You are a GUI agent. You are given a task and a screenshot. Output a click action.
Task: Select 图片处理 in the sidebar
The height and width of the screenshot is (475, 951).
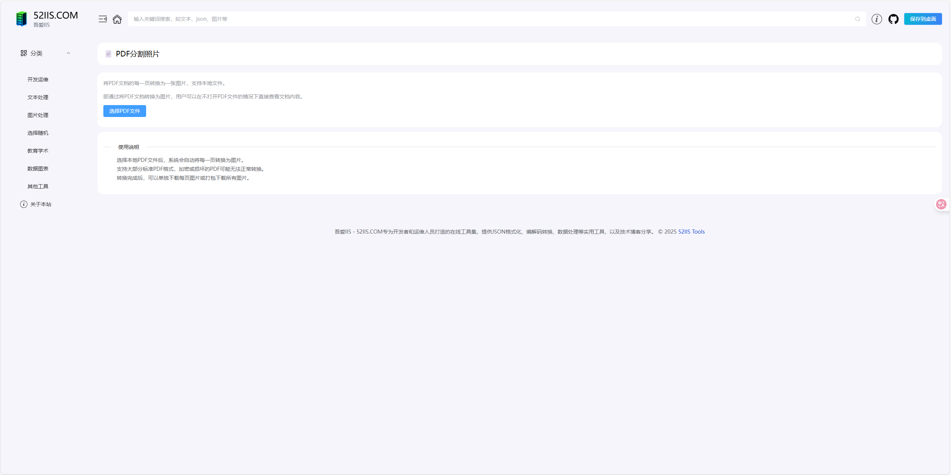[38, 115]
